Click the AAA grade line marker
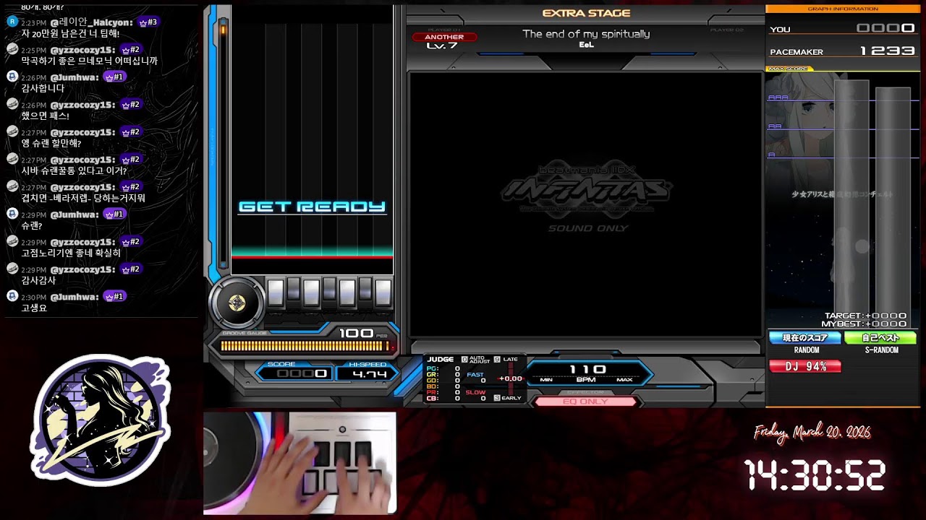The width and height of the screenshot is (926, 520). (x=778, y=97)
